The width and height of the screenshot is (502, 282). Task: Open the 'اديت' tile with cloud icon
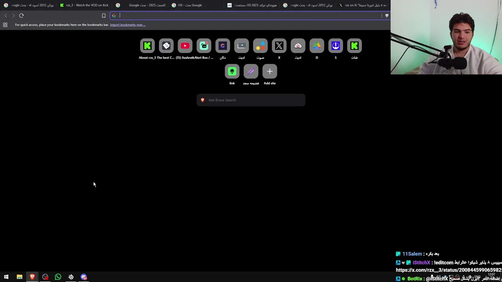click(x=298, y=46)
